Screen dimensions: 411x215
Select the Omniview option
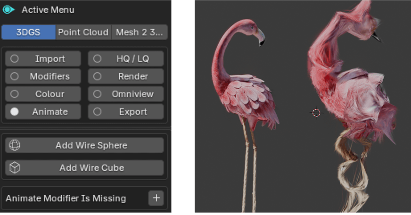pyautogui.click(x=126, y=94)
